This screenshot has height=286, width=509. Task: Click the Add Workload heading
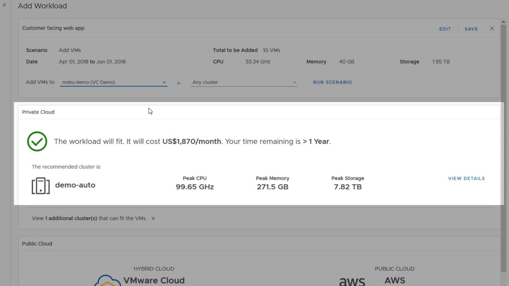42,6
